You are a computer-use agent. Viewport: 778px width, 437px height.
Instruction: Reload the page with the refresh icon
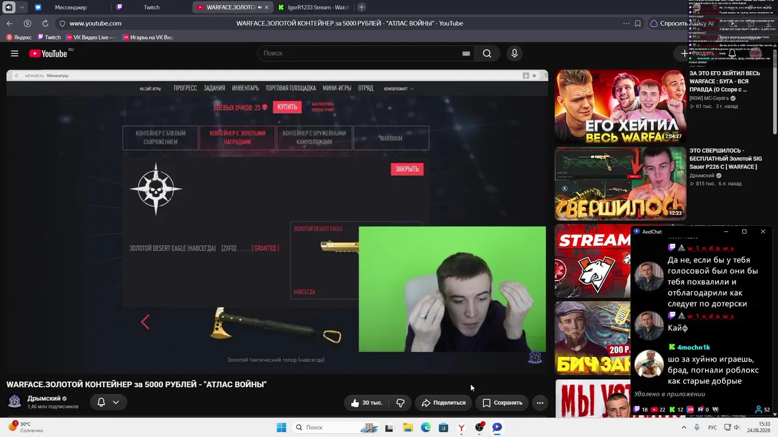point(45,23)
